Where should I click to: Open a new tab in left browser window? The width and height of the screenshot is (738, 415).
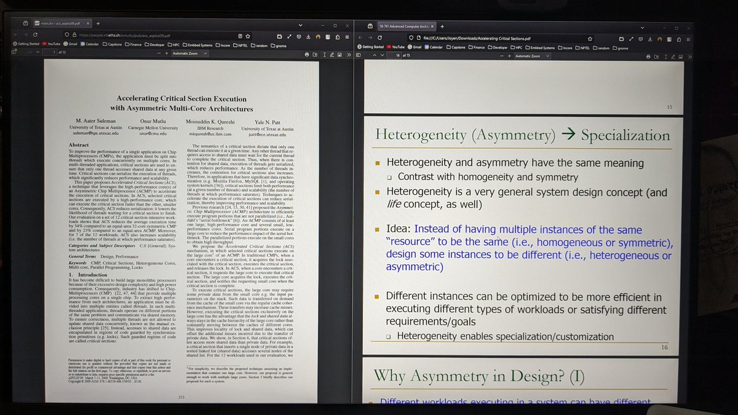98,23
